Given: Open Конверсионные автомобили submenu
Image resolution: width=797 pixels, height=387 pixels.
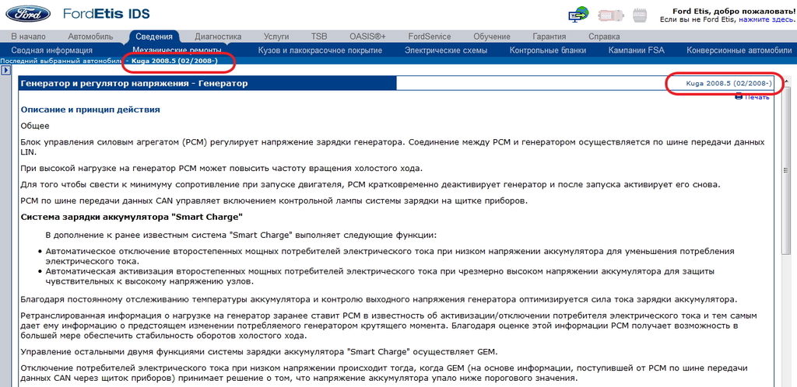Looking at the screenshot, I should [x=739, y=51].
